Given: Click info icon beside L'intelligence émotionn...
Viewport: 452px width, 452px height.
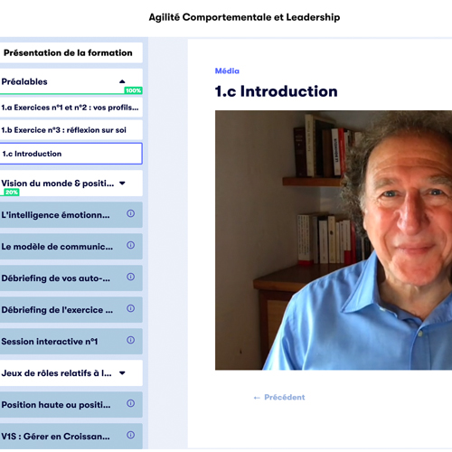Looking at the screenshot, I should coord(130,213).
